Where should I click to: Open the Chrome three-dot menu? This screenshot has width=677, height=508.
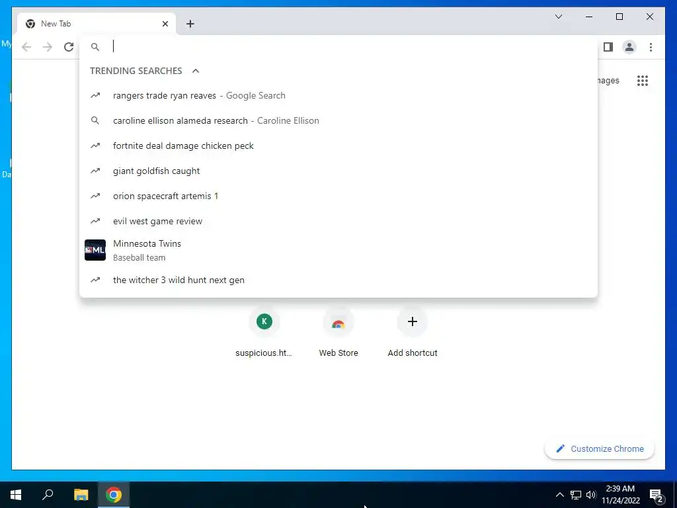click(651, 47)
